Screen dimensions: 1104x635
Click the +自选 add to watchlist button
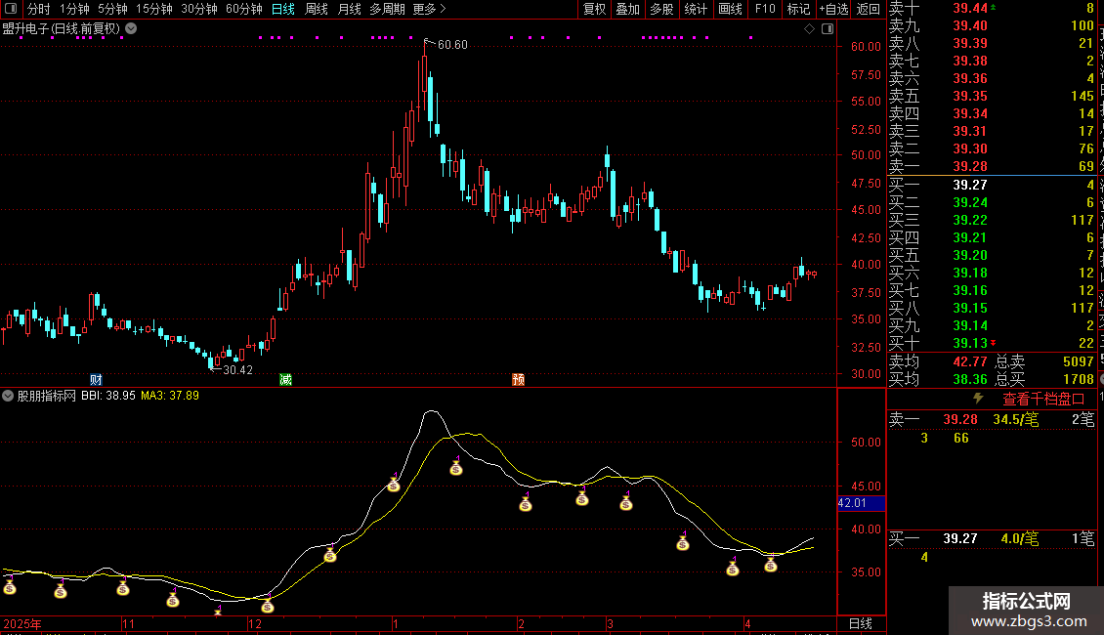point(832,9)
